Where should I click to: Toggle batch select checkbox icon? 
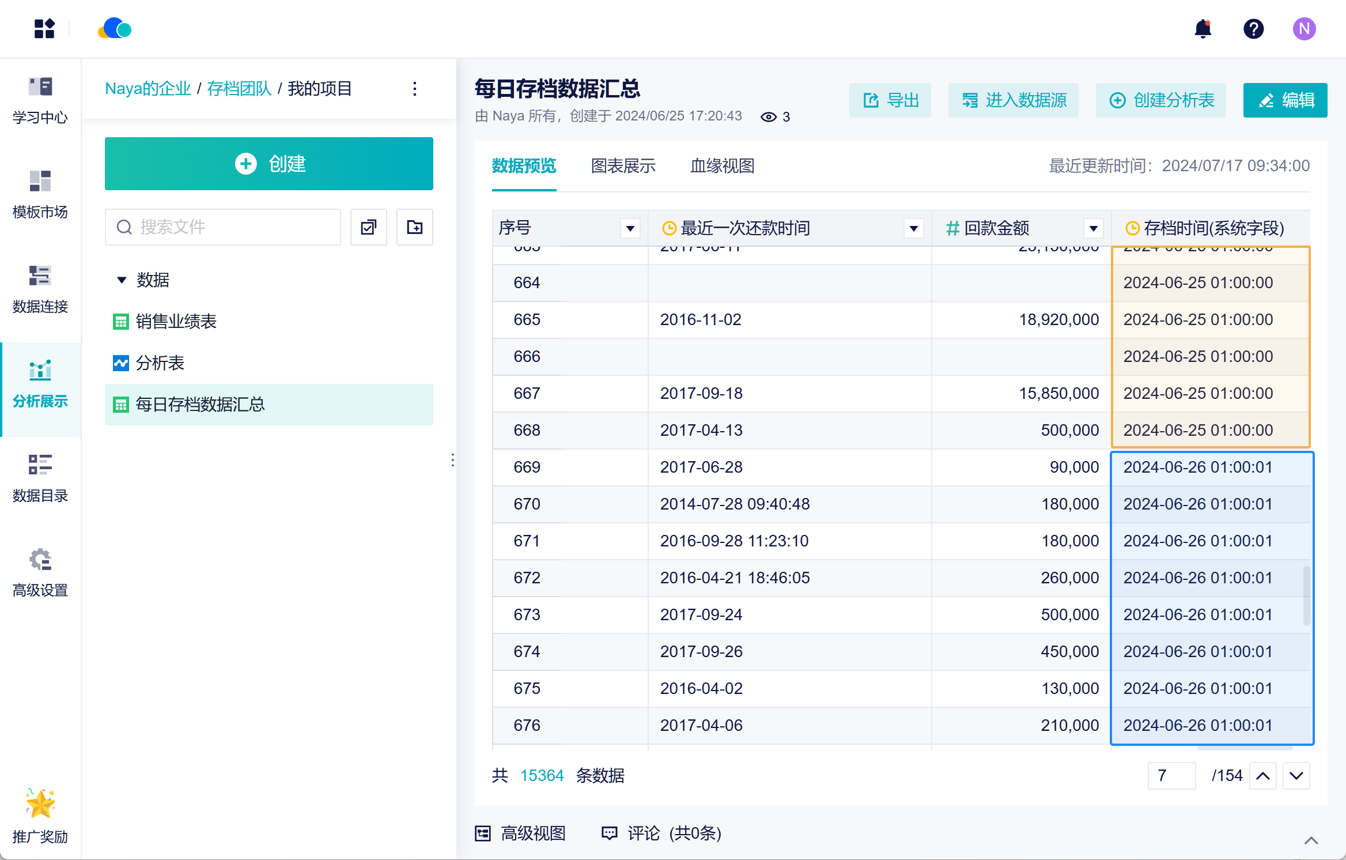click(368, 227)
